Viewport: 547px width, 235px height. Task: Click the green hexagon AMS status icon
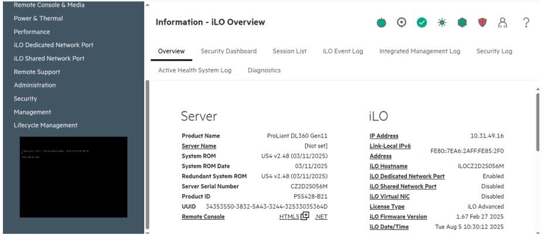pos(462,23)
